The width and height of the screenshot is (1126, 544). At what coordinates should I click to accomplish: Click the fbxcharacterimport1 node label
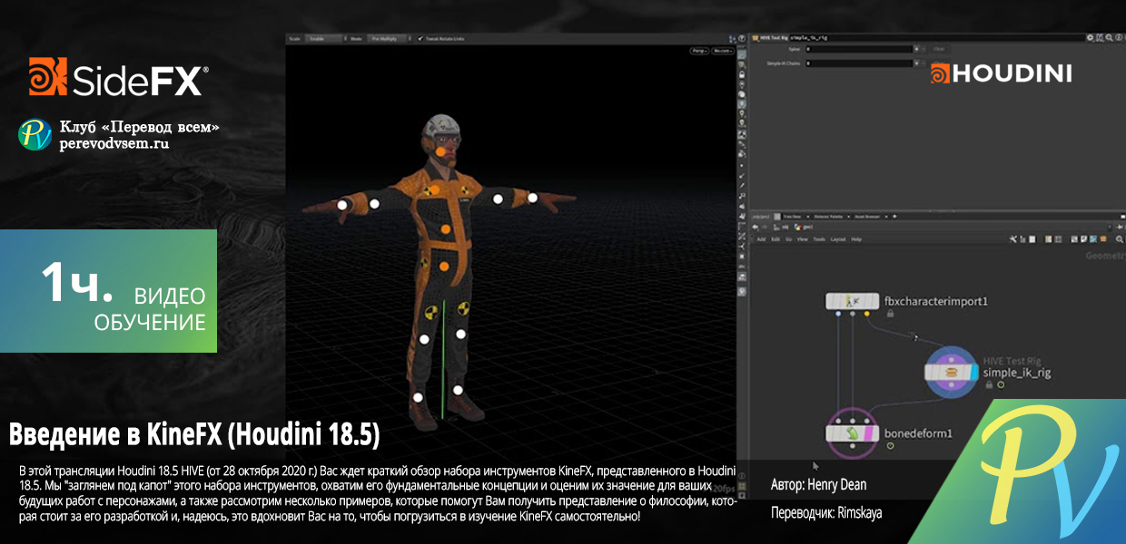[935, 301]
